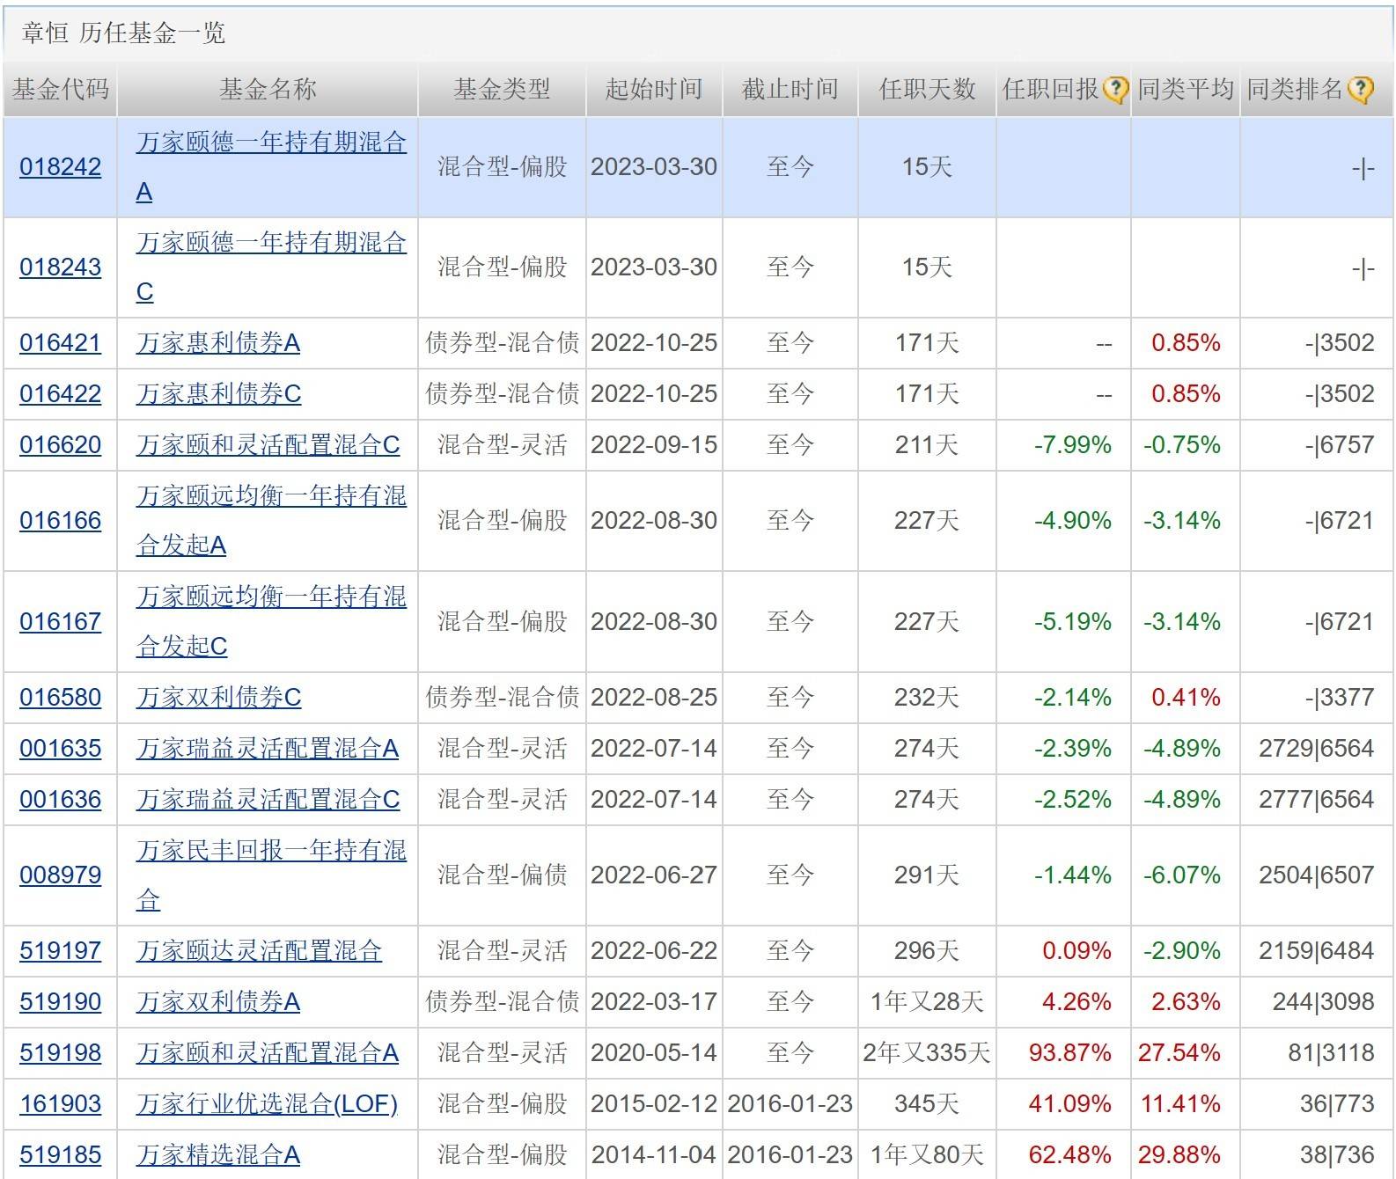Open 万家民丰回报一年持有混合 link
The image size is (1396, 1179).
point(271,875)
